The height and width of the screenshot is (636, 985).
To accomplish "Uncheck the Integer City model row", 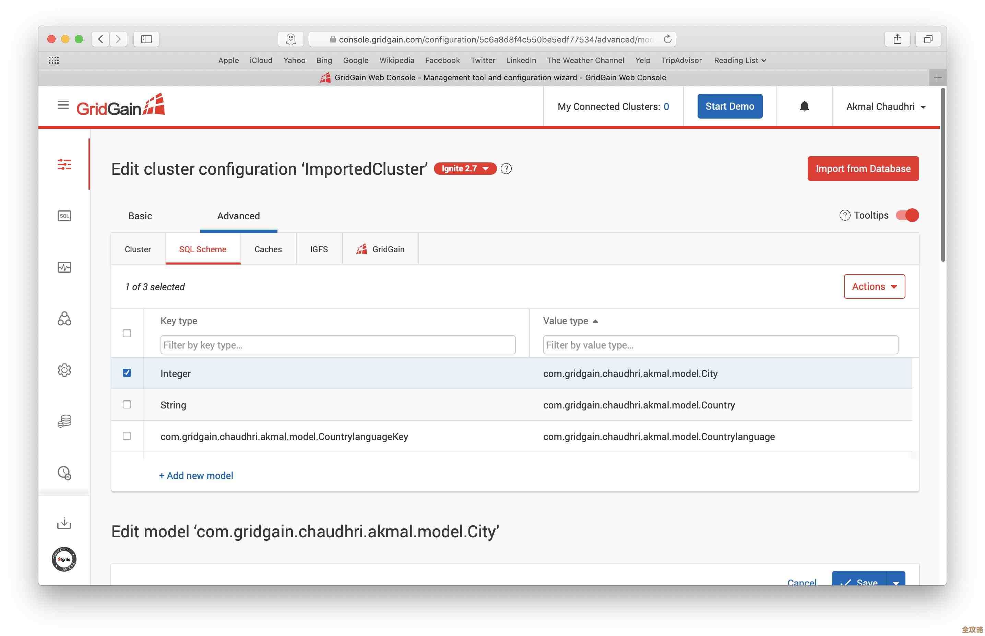I will (x=127, y=373).
